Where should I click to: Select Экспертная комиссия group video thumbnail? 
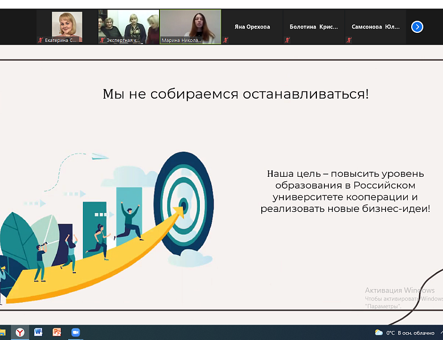pyautogui.click(x=128, y=27)
